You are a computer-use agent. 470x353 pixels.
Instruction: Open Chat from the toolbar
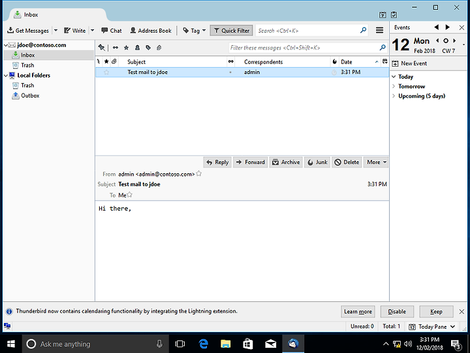[112, 30]
